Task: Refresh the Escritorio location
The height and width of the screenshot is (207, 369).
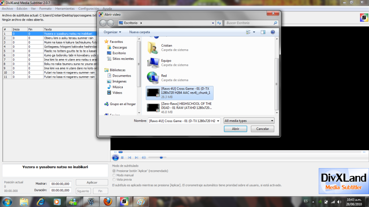Action: (x=219, y=23)
